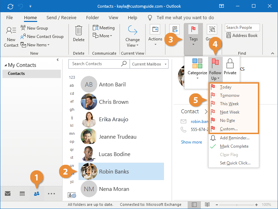
Task: Expand the More communicate dropdown
Action: (103, 36)
